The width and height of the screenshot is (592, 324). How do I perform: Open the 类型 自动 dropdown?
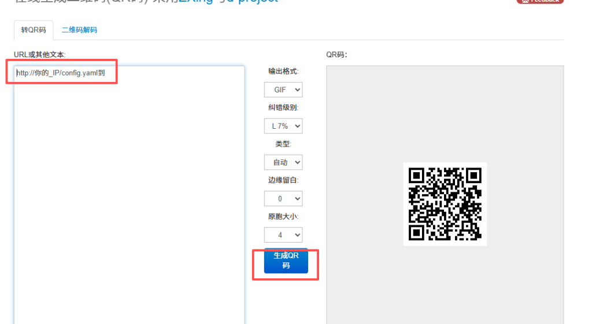coord(283,162)
